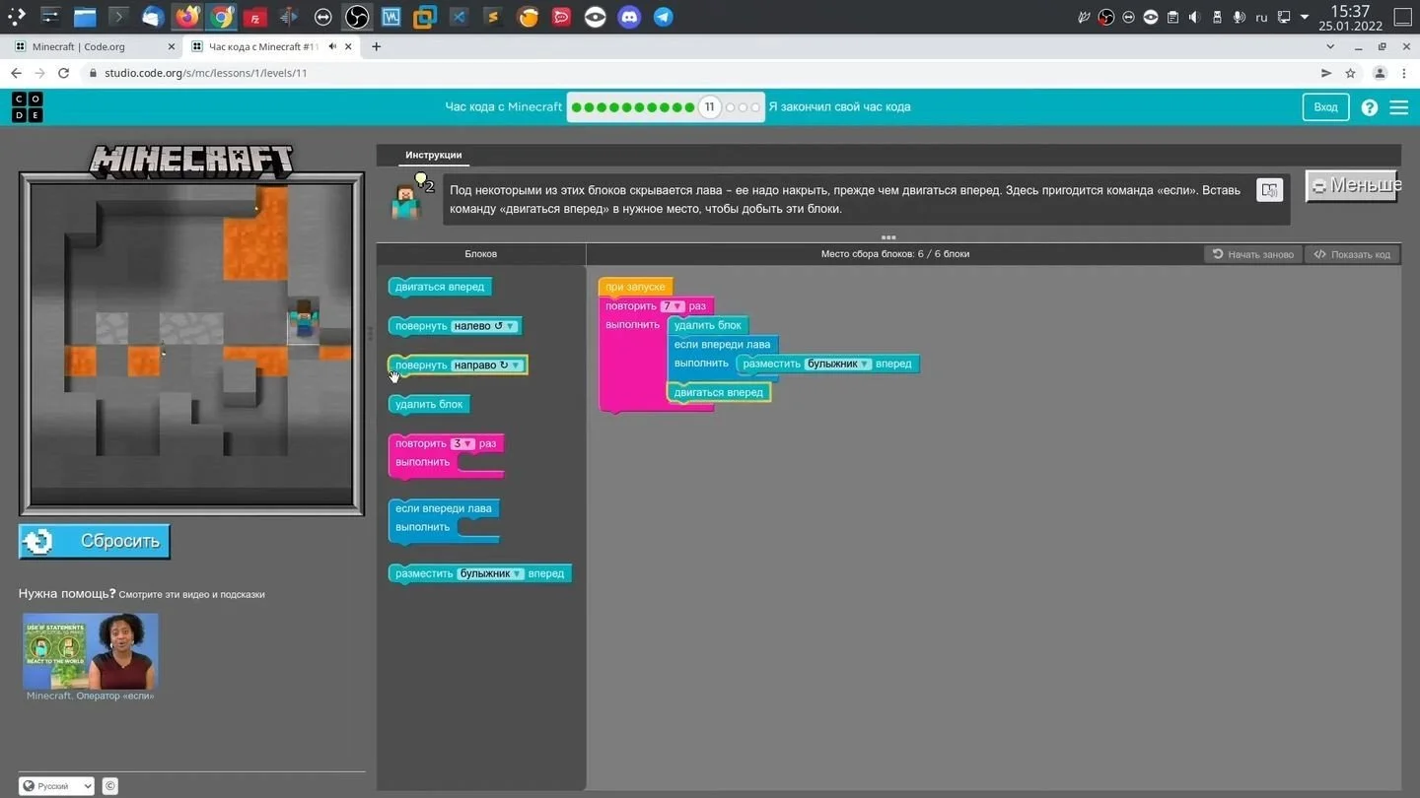This screenshot has width=1420, height=798.
Task: Open the 'булыжник' dropdown in the toolbox block
Action: coord(490,573)
